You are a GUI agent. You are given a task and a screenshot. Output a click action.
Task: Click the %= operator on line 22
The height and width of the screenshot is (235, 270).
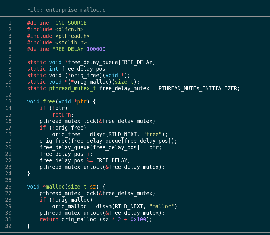90,161
